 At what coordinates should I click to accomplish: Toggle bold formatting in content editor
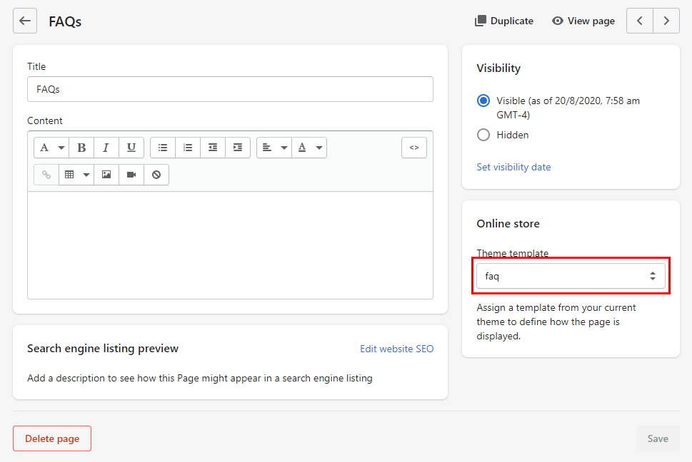tap(81, 148)
